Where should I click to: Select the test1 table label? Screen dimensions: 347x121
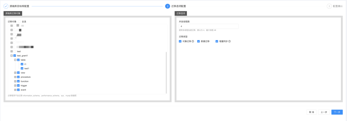coord(27,69)
